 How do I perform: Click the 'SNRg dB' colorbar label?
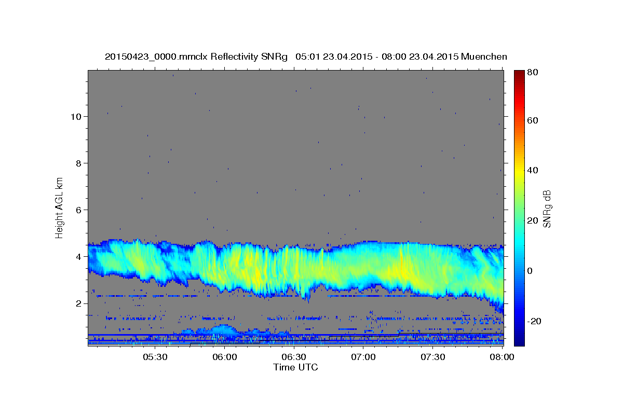547,209
